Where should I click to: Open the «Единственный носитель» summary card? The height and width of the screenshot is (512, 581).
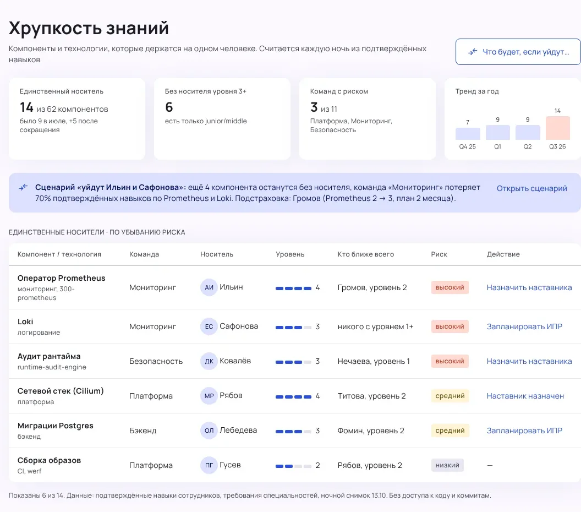77,118
